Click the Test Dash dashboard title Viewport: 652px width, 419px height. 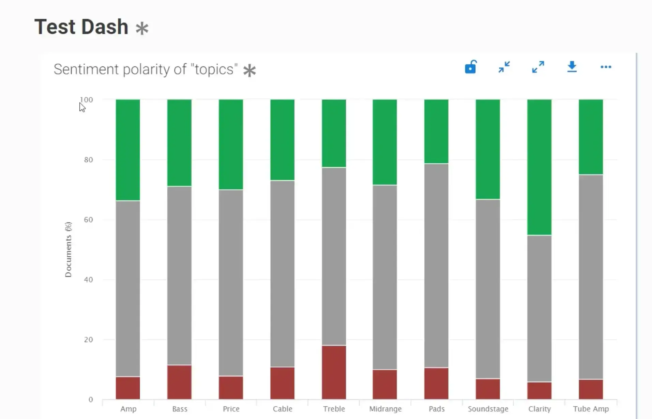click(x=81, y=27)
